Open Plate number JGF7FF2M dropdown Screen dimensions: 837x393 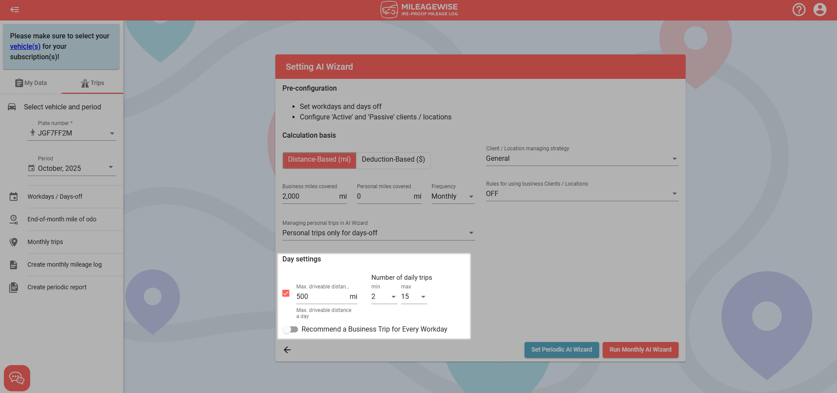tap(72, 133)
